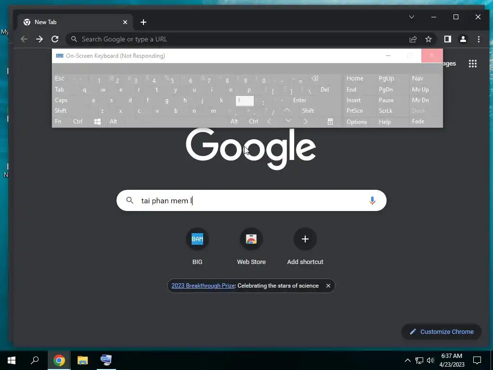This screenshot has height=370, width=493.
Task: Click the Tab key on On-Screen Keyboard
Action: pyautogui.click(x=59, y=90)
